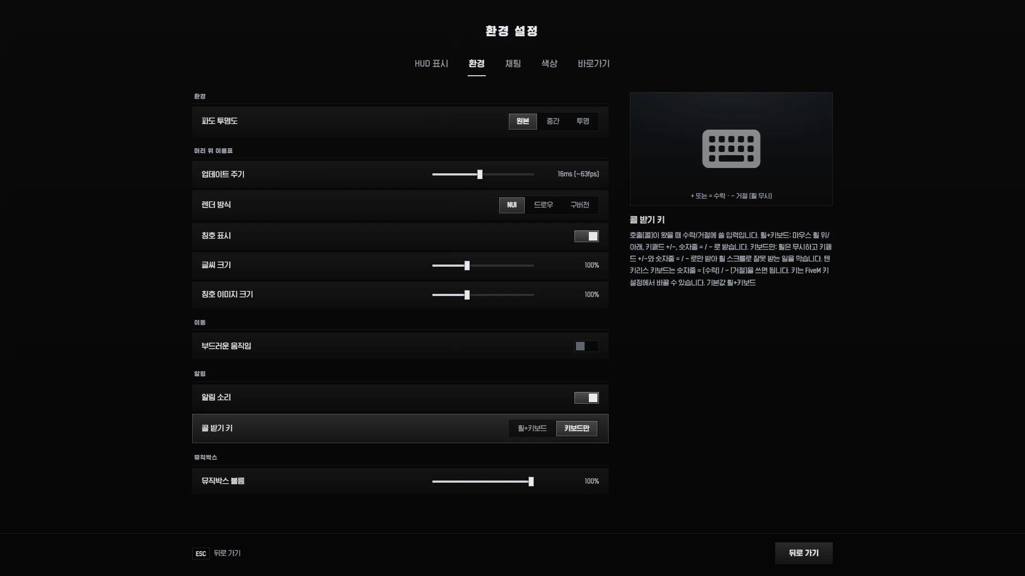
Task: Click the 뮤직박스 볼륨 label
Action: pos(223,481)
